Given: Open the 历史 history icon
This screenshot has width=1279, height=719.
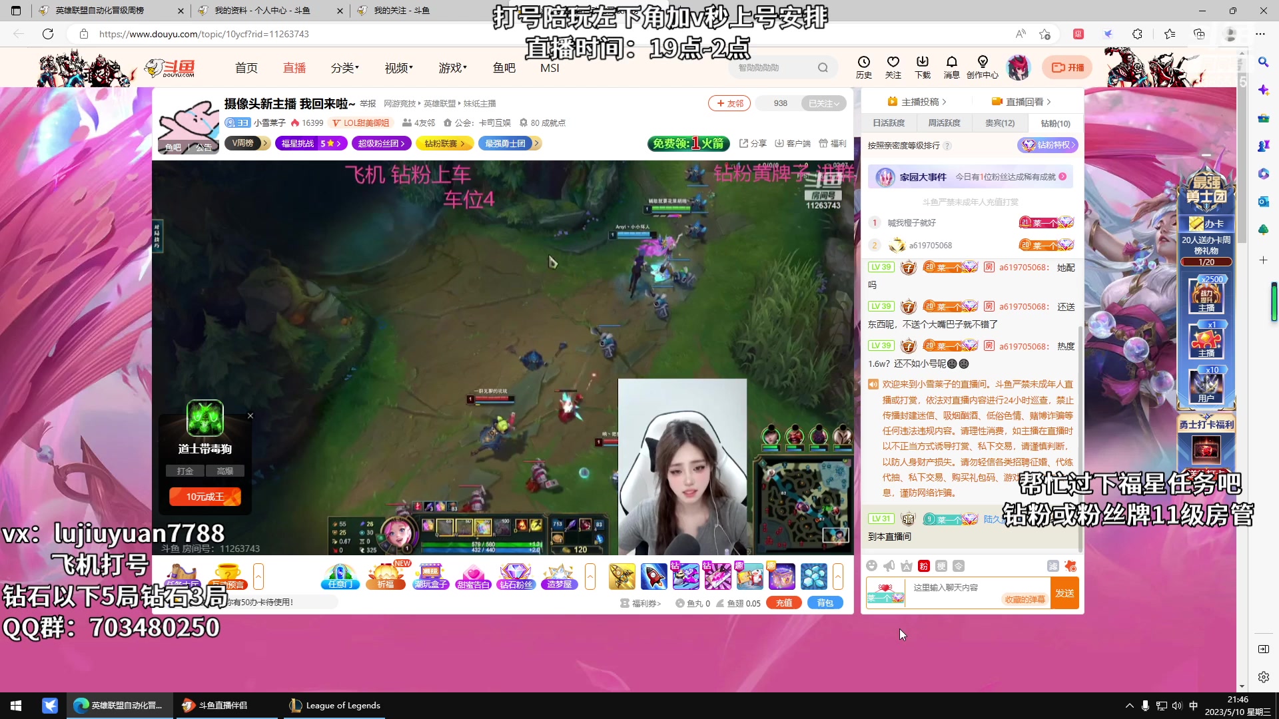Looking at the screenshot, I should (864, 67).
